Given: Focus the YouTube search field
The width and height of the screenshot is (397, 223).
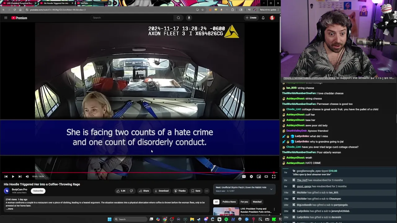Looking at the screenshot, I should coord(132,18).
